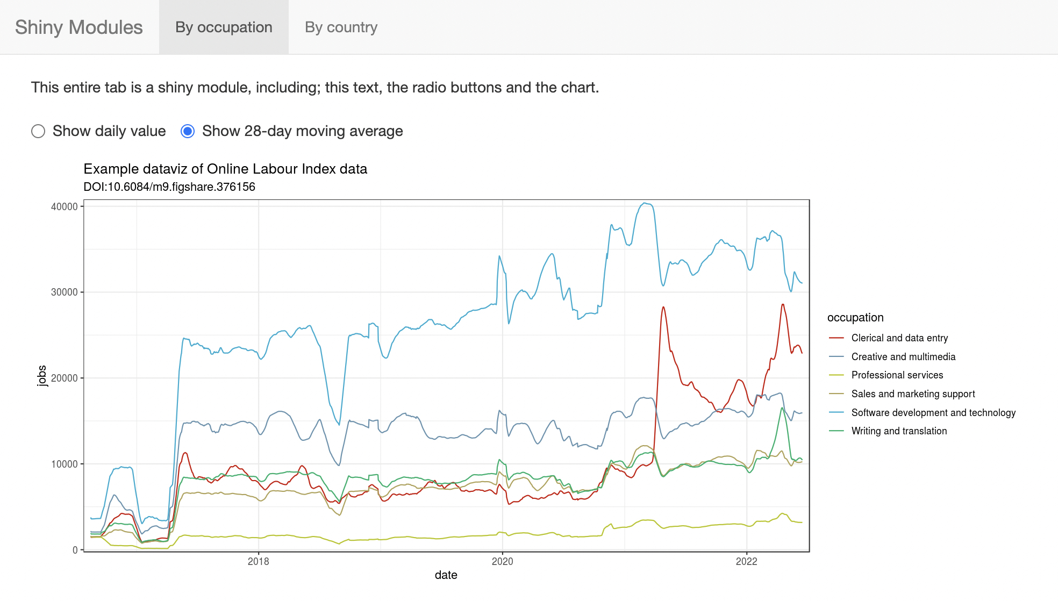Switch to the By country tab
The height and width of the screenshot is (601, 1058).
[341, 27]
